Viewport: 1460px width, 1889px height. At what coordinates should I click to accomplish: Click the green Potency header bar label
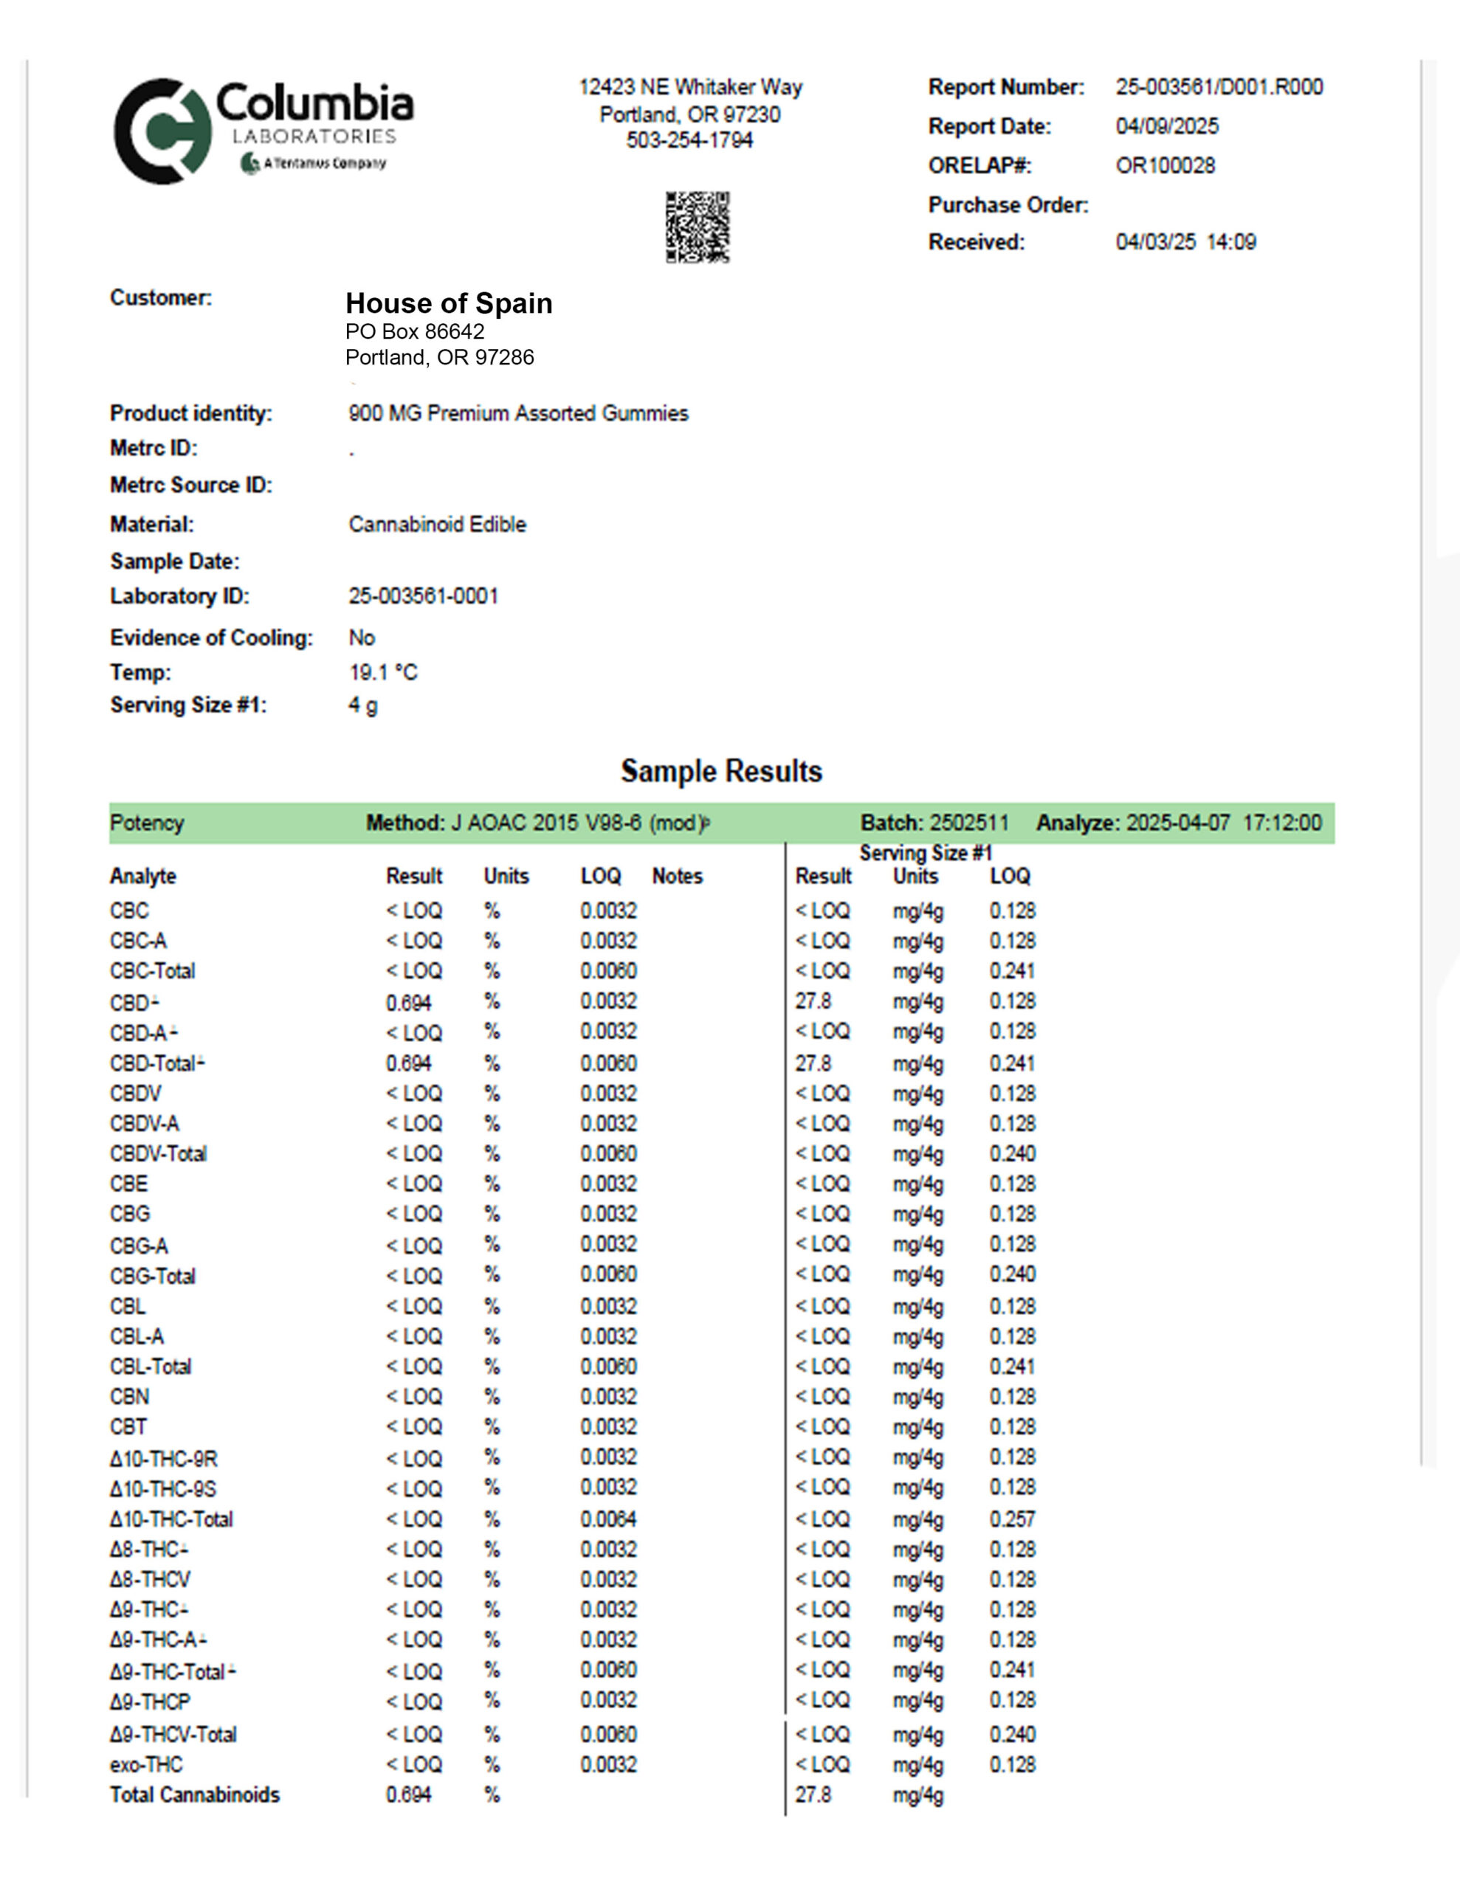(x=147, y=823)
